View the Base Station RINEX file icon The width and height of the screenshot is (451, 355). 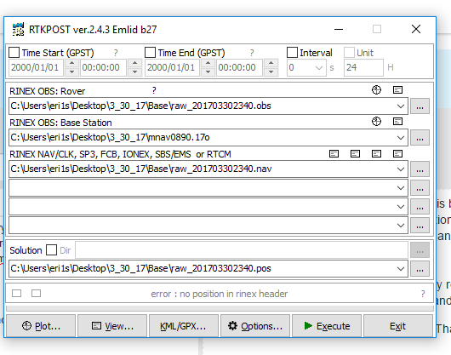pos(397,122)
